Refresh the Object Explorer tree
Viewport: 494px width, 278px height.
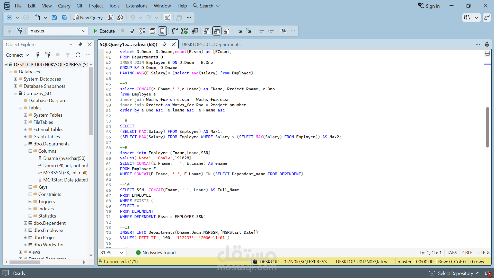pyautogui.click(x=78, y=55)
